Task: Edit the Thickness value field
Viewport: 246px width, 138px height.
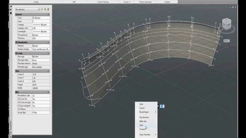Action: (x=41, y=38)
